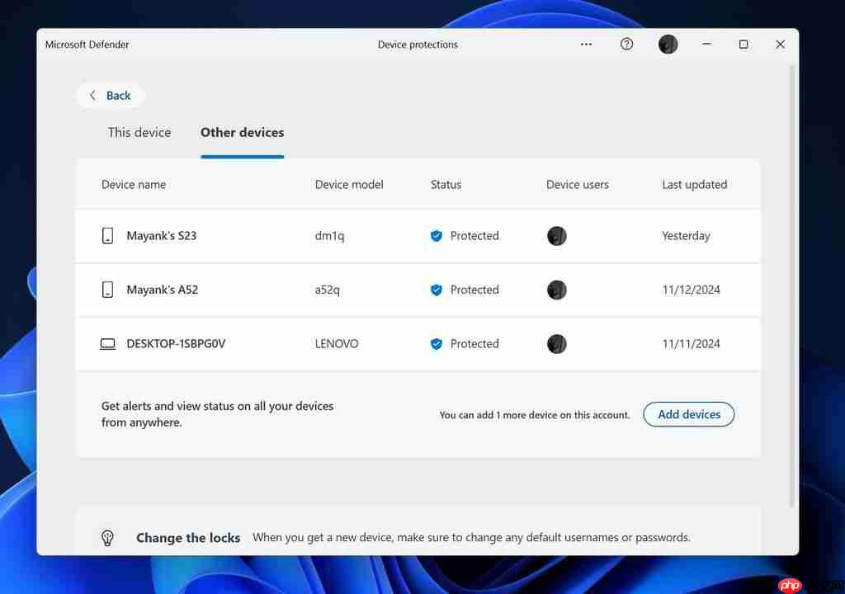Click the Change the locks tip heading
The image size is (845, 594).
tap(188, 537)
